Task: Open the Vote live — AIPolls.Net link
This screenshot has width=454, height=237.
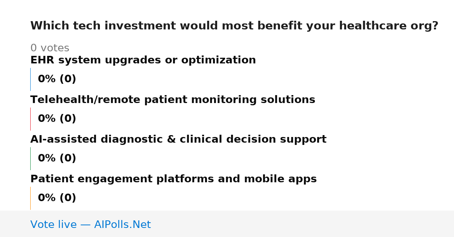Action: click(90, 225)
